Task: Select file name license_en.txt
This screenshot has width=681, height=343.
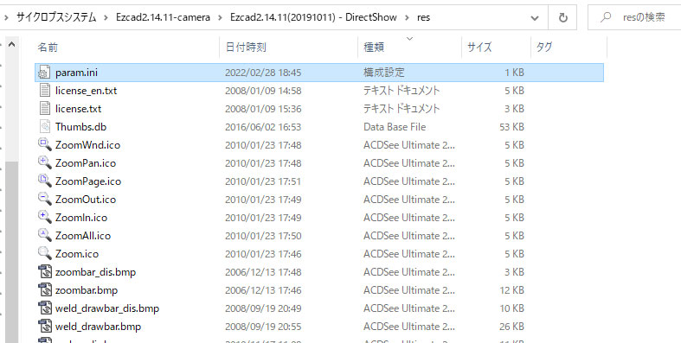Action: 86,91
